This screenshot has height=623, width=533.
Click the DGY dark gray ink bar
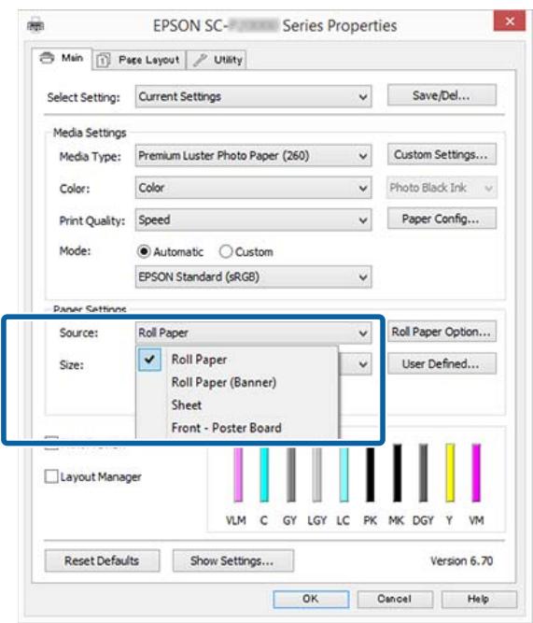pyautogui.click(x=424, y=474)
